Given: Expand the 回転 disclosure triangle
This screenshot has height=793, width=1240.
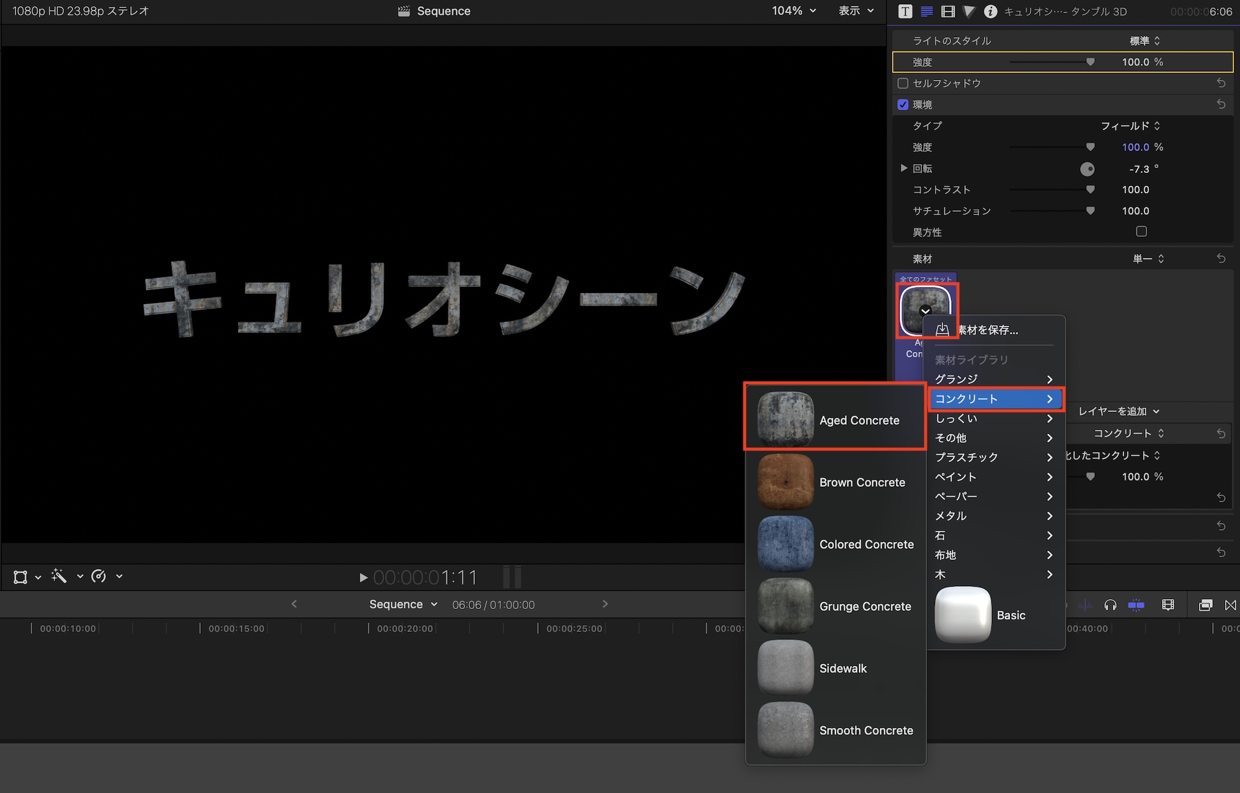Looking at the screenshot, I should tap(903, 169).
